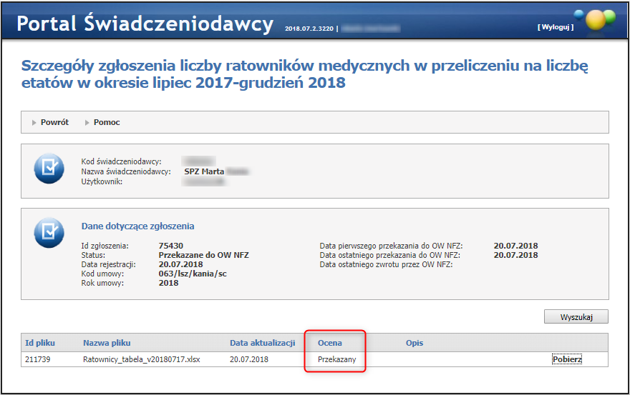Click the Opis column header
Screen dimensions: 630x395
[415, 343]
